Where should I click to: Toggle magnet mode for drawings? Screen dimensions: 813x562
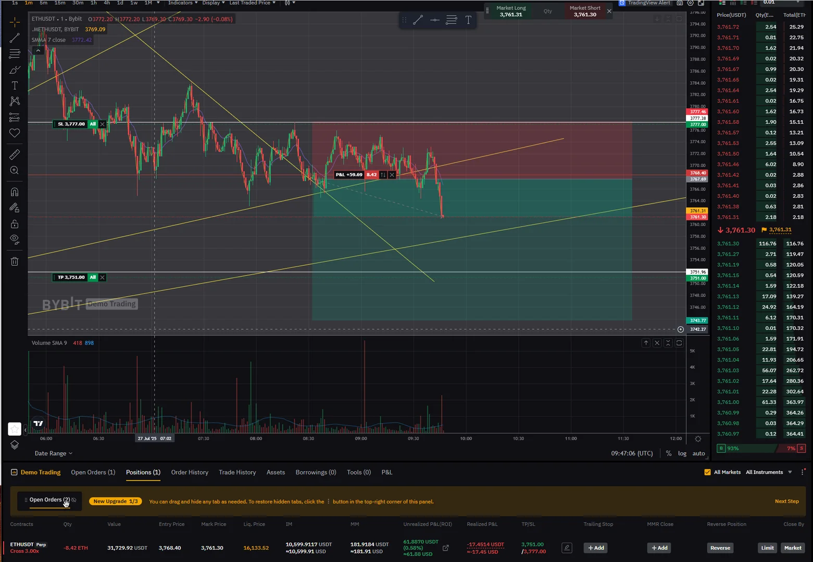point(15,192)
